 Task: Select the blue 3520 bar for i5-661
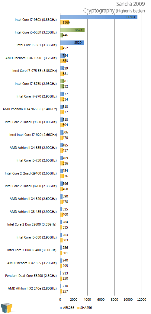72,43
